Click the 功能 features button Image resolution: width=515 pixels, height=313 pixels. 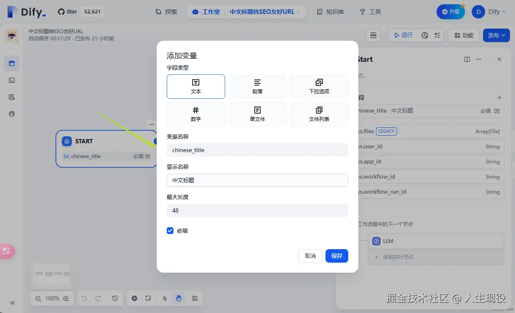(464, 35)
